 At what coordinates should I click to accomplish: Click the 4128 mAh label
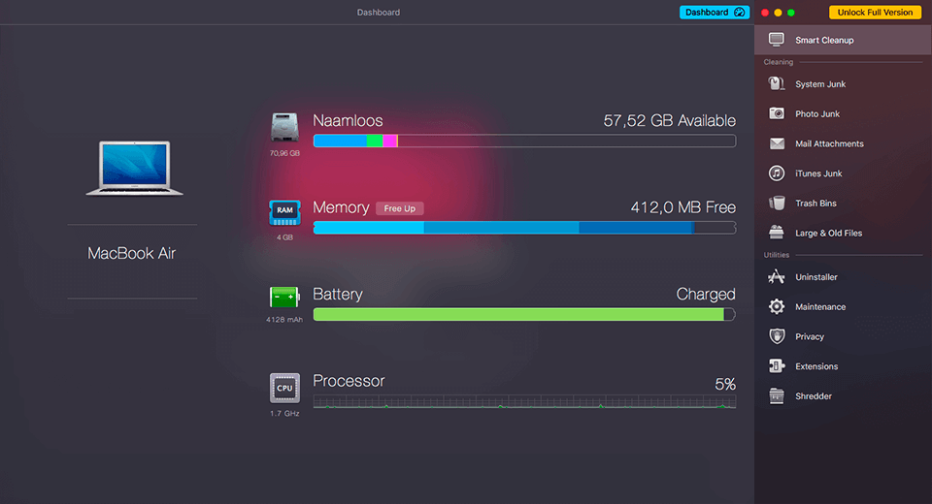(284, 320)
